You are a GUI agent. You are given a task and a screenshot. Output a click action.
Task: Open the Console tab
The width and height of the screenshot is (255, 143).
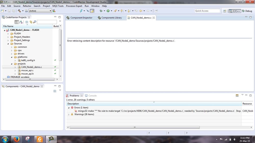[x=91, y=96]
